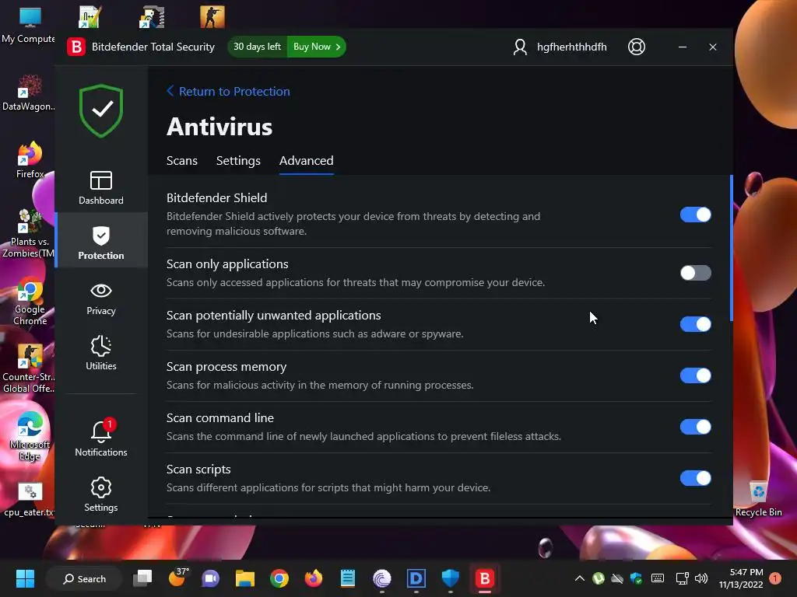Open Recycle Bin on desktop
797x597 pixels.
click(758, 498)
